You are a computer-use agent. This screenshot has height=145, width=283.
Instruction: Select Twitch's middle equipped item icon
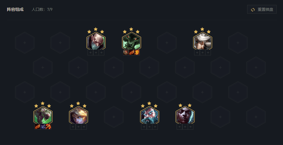click(x=43, y=126)
